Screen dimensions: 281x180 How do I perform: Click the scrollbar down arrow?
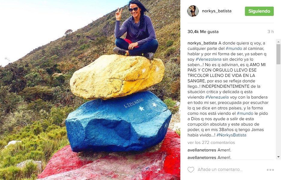tap(278, 157)
